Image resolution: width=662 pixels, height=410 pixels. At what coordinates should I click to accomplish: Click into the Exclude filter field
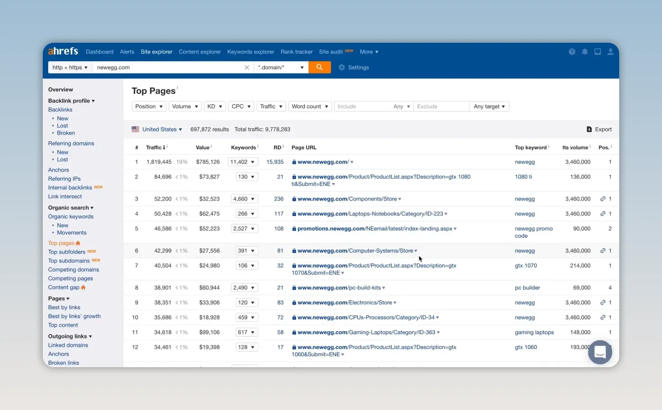coord(441,106)
